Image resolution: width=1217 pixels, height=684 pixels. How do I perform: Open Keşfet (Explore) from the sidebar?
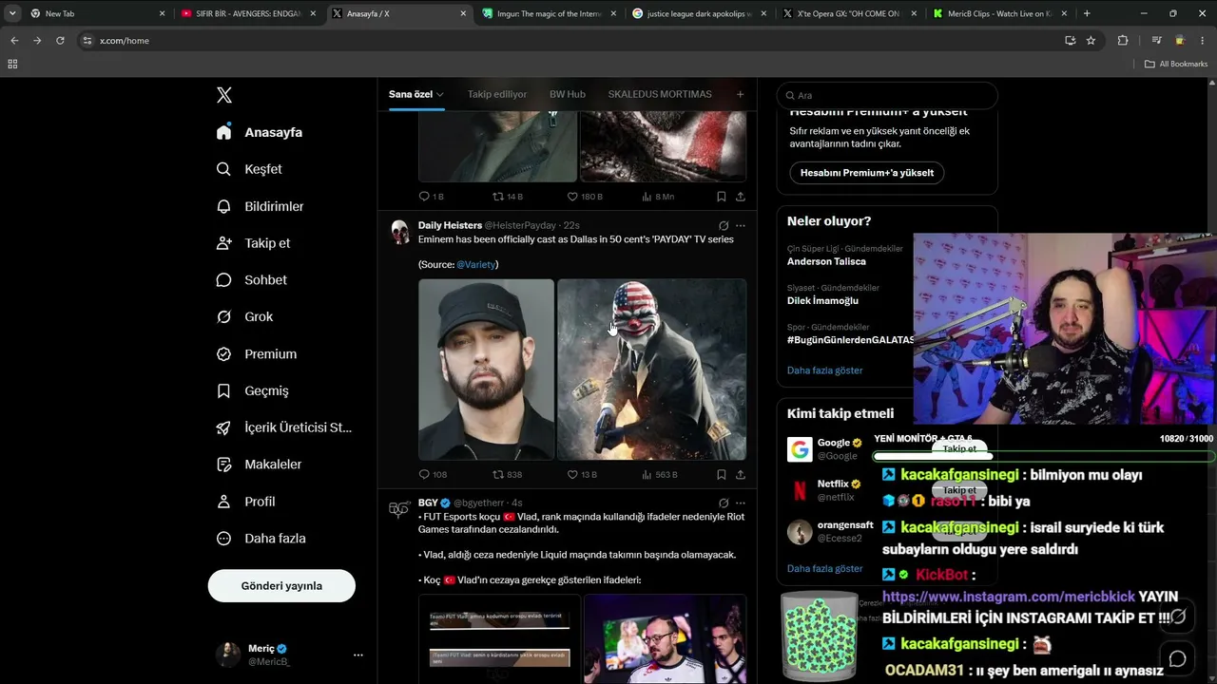click(249, 169)
